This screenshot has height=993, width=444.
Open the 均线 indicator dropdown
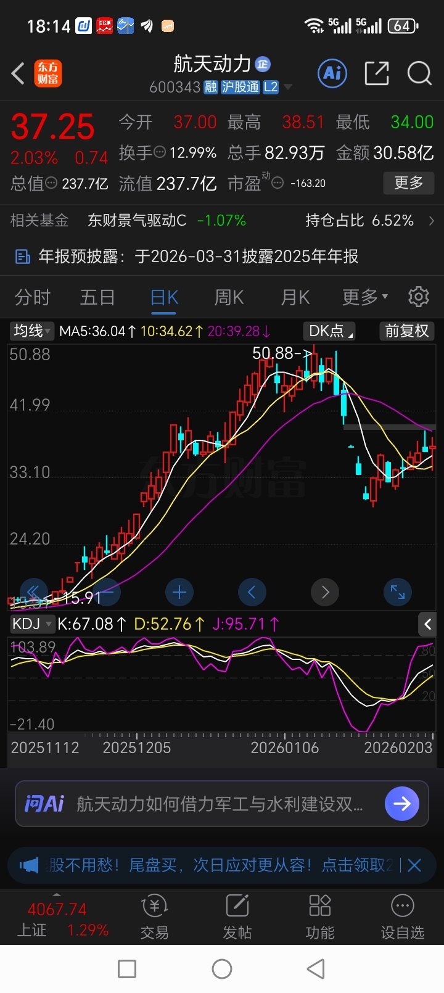click(x=32, y=331)
